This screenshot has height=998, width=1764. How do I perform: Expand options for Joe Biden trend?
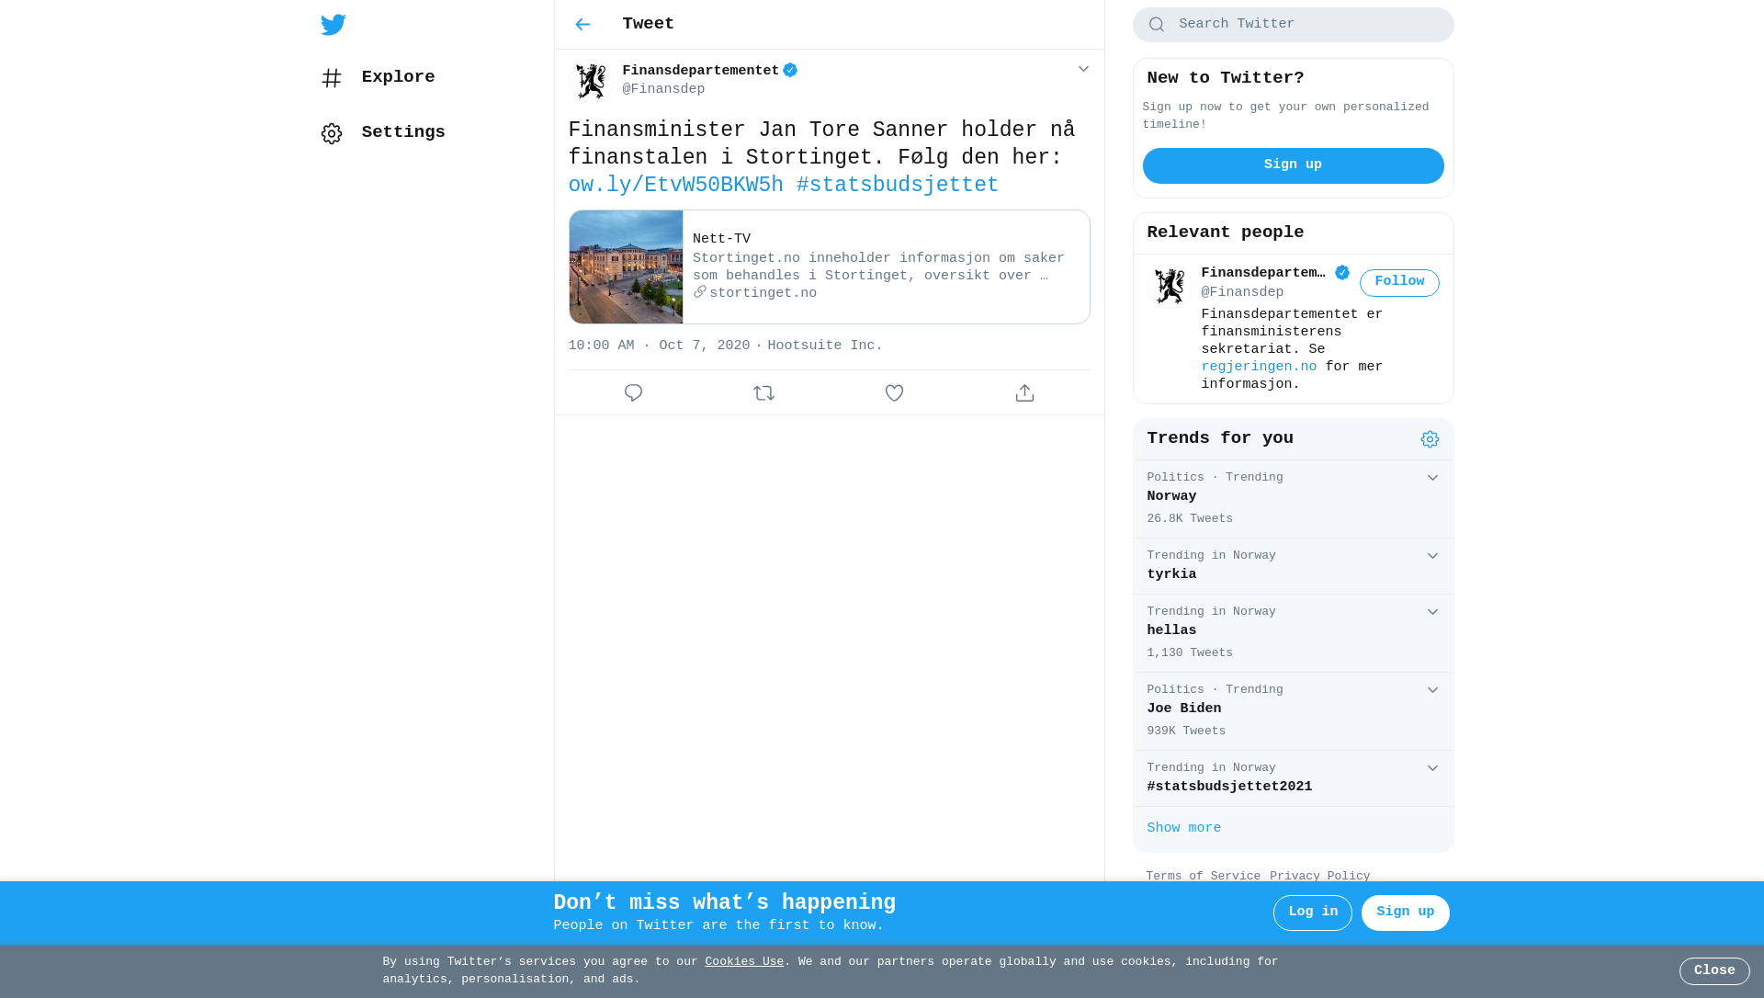(1432, 690)
